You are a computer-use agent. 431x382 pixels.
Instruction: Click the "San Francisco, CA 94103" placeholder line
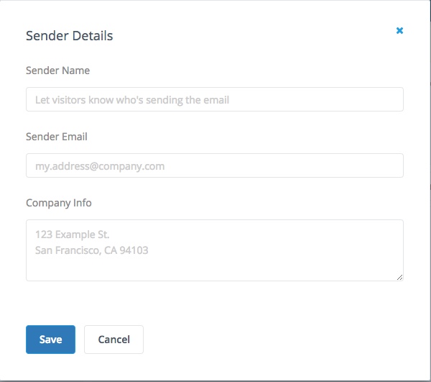tap(92, 250)
